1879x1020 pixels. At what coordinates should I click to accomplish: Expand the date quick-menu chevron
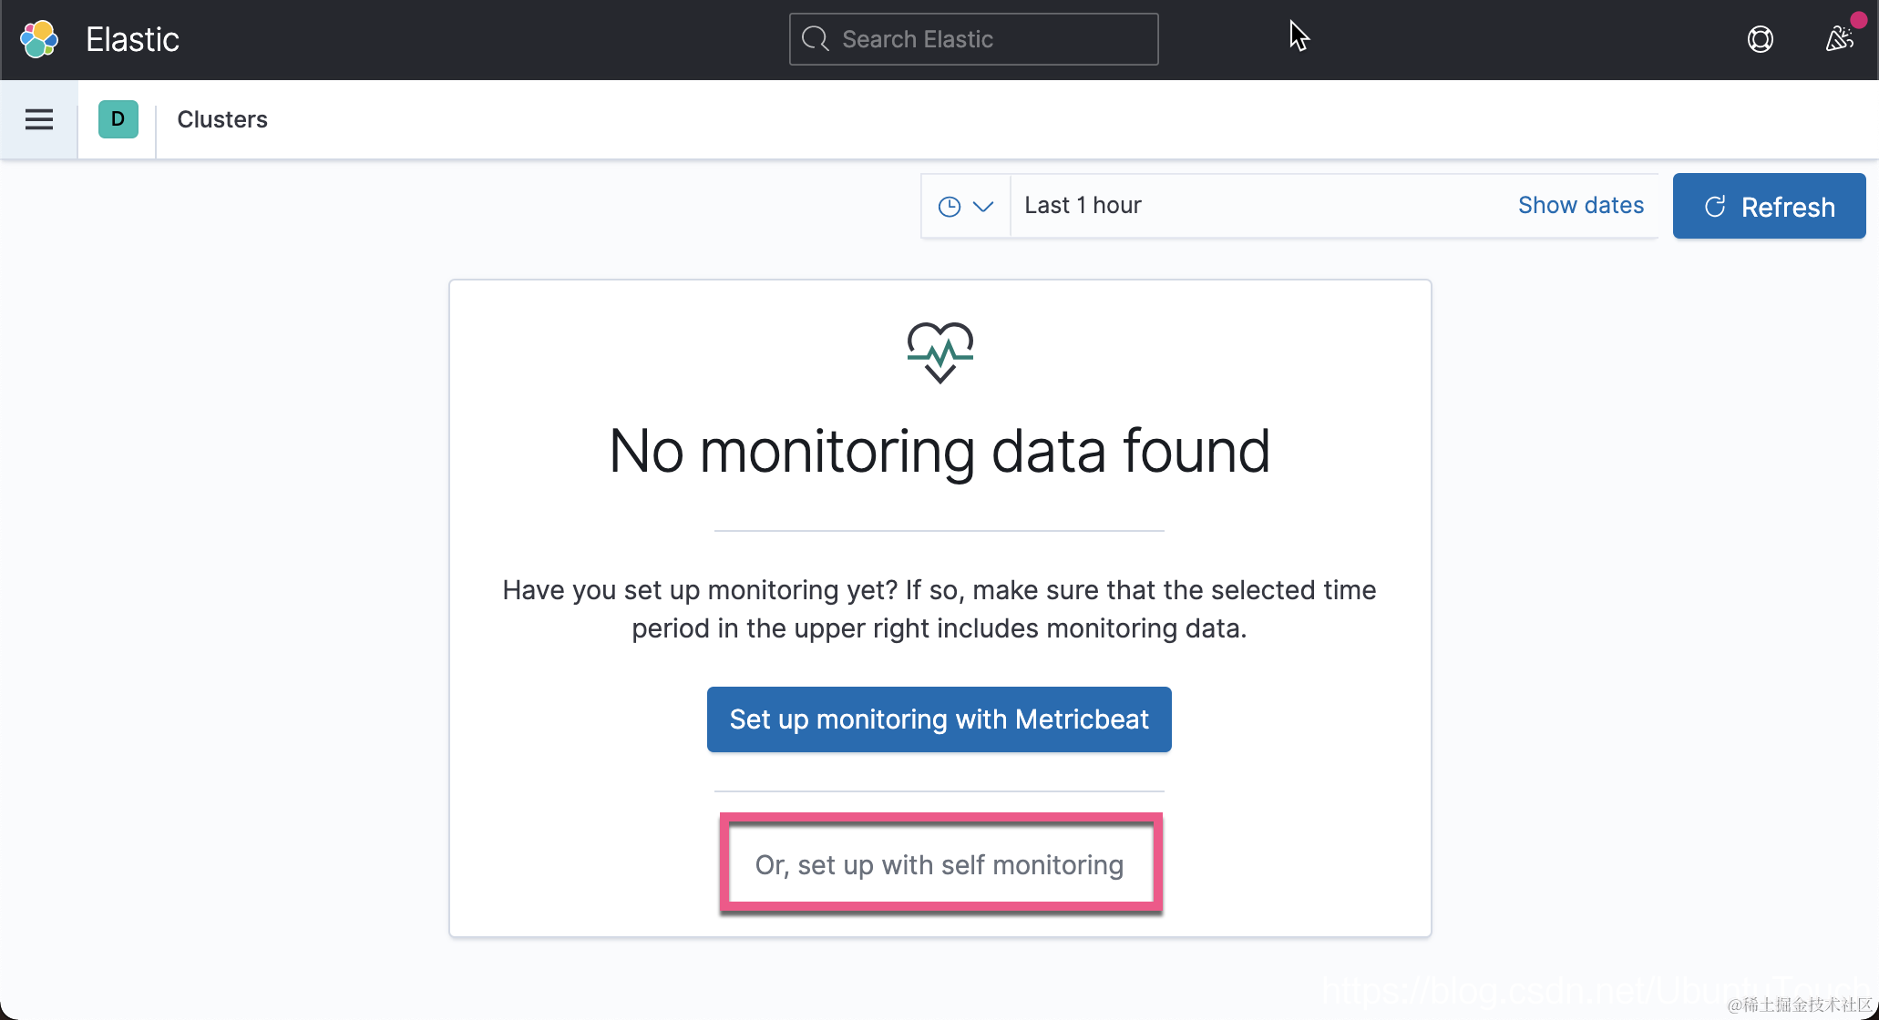point(983,207)
